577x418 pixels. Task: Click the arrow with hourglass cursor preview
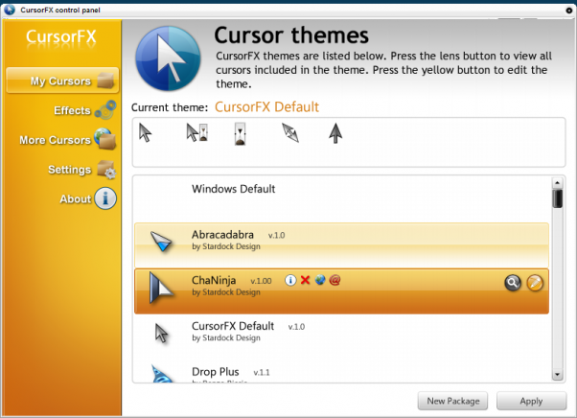(x=196, y=132)
